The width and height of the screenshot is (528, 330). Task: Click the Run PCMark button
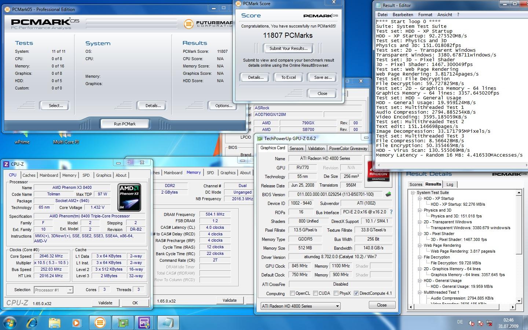click(x=125, y=124)
